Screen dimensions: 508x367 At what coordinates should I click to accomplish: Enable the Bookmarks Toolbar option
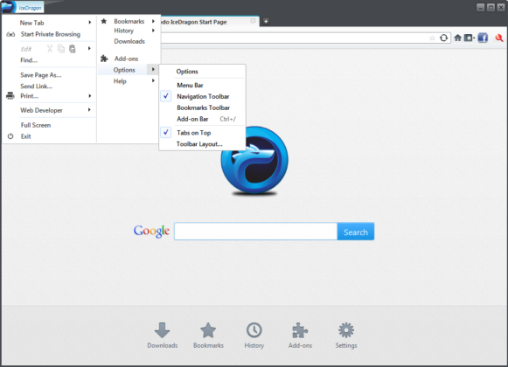203,107
